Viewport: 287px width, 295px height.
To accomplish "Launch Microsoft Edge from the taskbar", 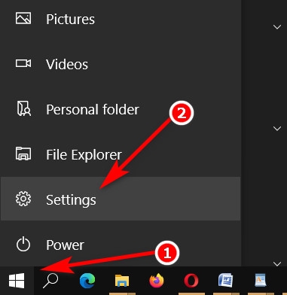I will coord(87,281).
